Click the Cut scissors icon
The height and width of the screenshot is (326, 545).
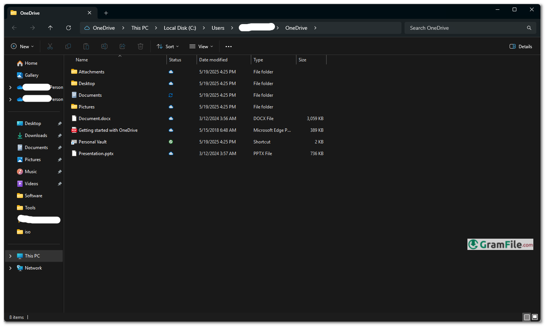pos(50,46)
